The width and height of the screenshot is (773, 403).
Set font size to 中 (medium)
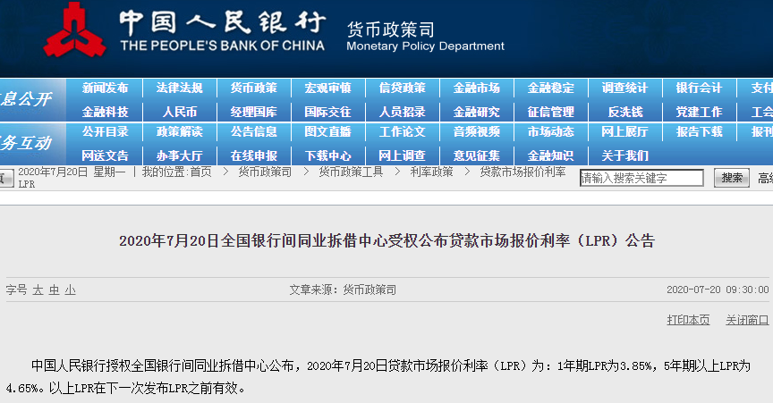pos(54,290)
